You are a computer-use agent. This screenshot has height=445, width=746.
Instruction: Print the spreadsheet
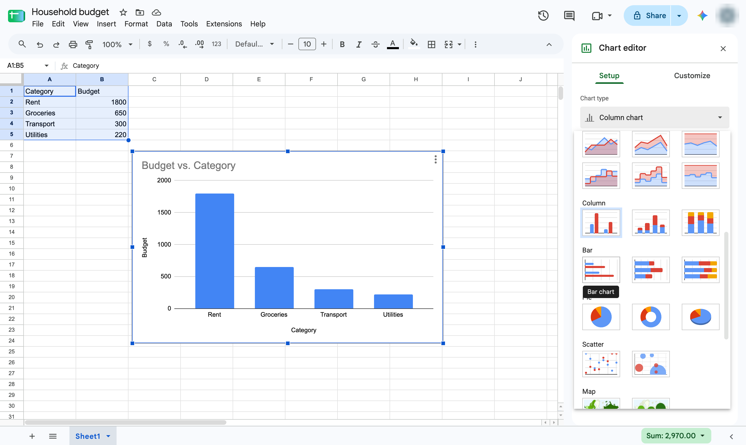[x=73, y=44]
